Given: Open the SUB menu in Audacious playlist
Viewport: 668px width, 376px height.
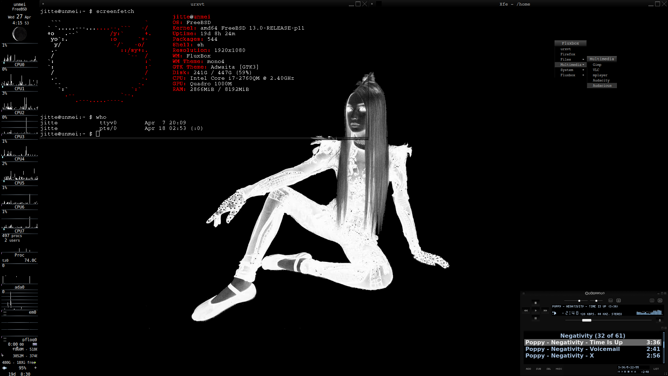Looking at the screenshot, I should [x=539, y=369].
